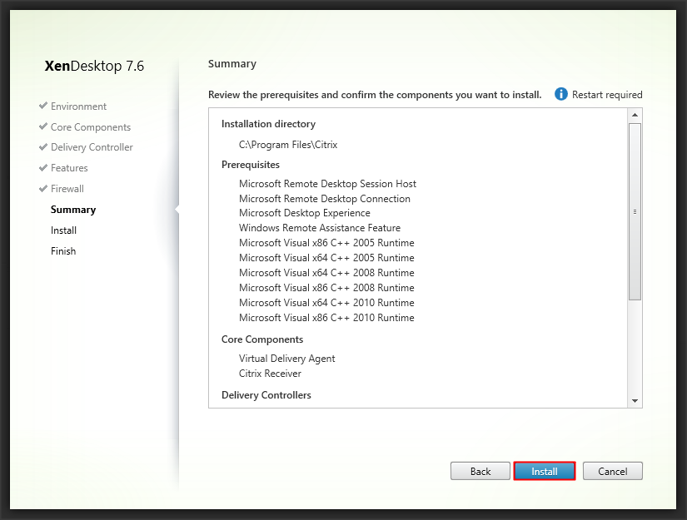
Task: Click the Virtual Delivery Agent entry
Action: coord(286,359)
